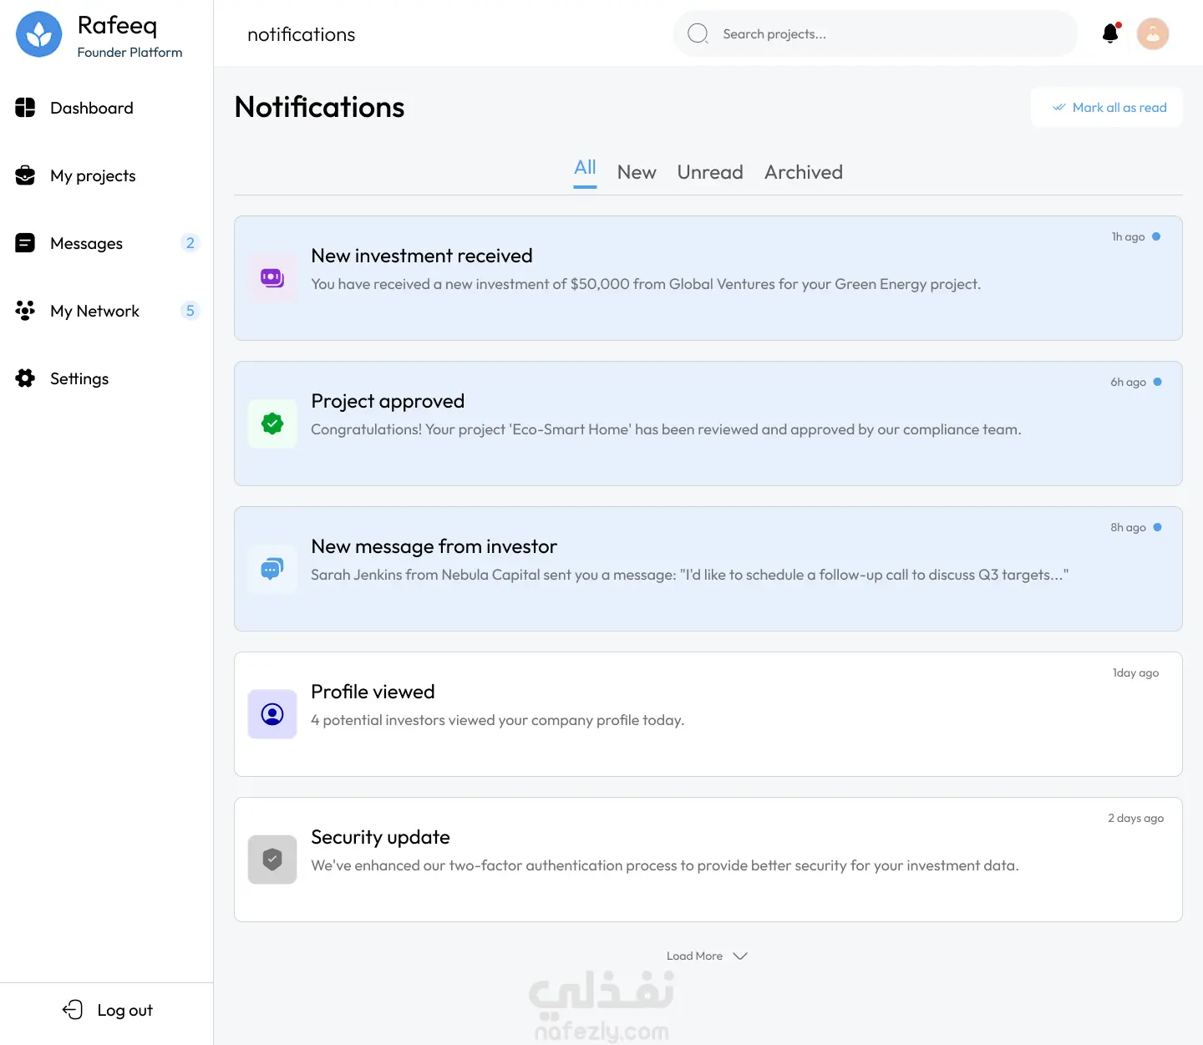Switch to the Unread tab
Screen dimensions: 1203x1045
710,172
